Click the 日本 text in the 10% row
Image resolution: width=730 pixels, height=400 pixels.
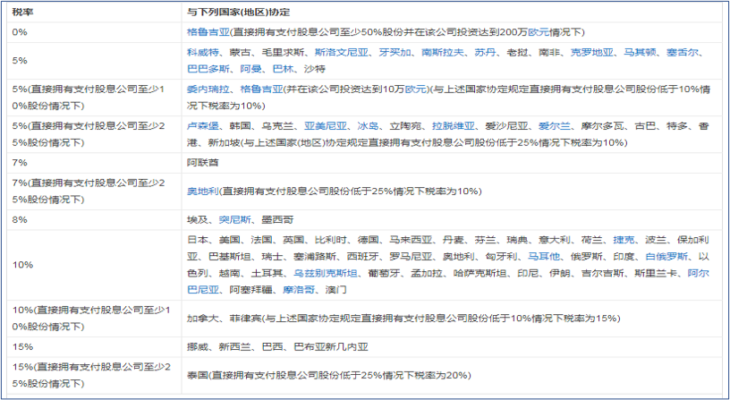coord(198,240)
